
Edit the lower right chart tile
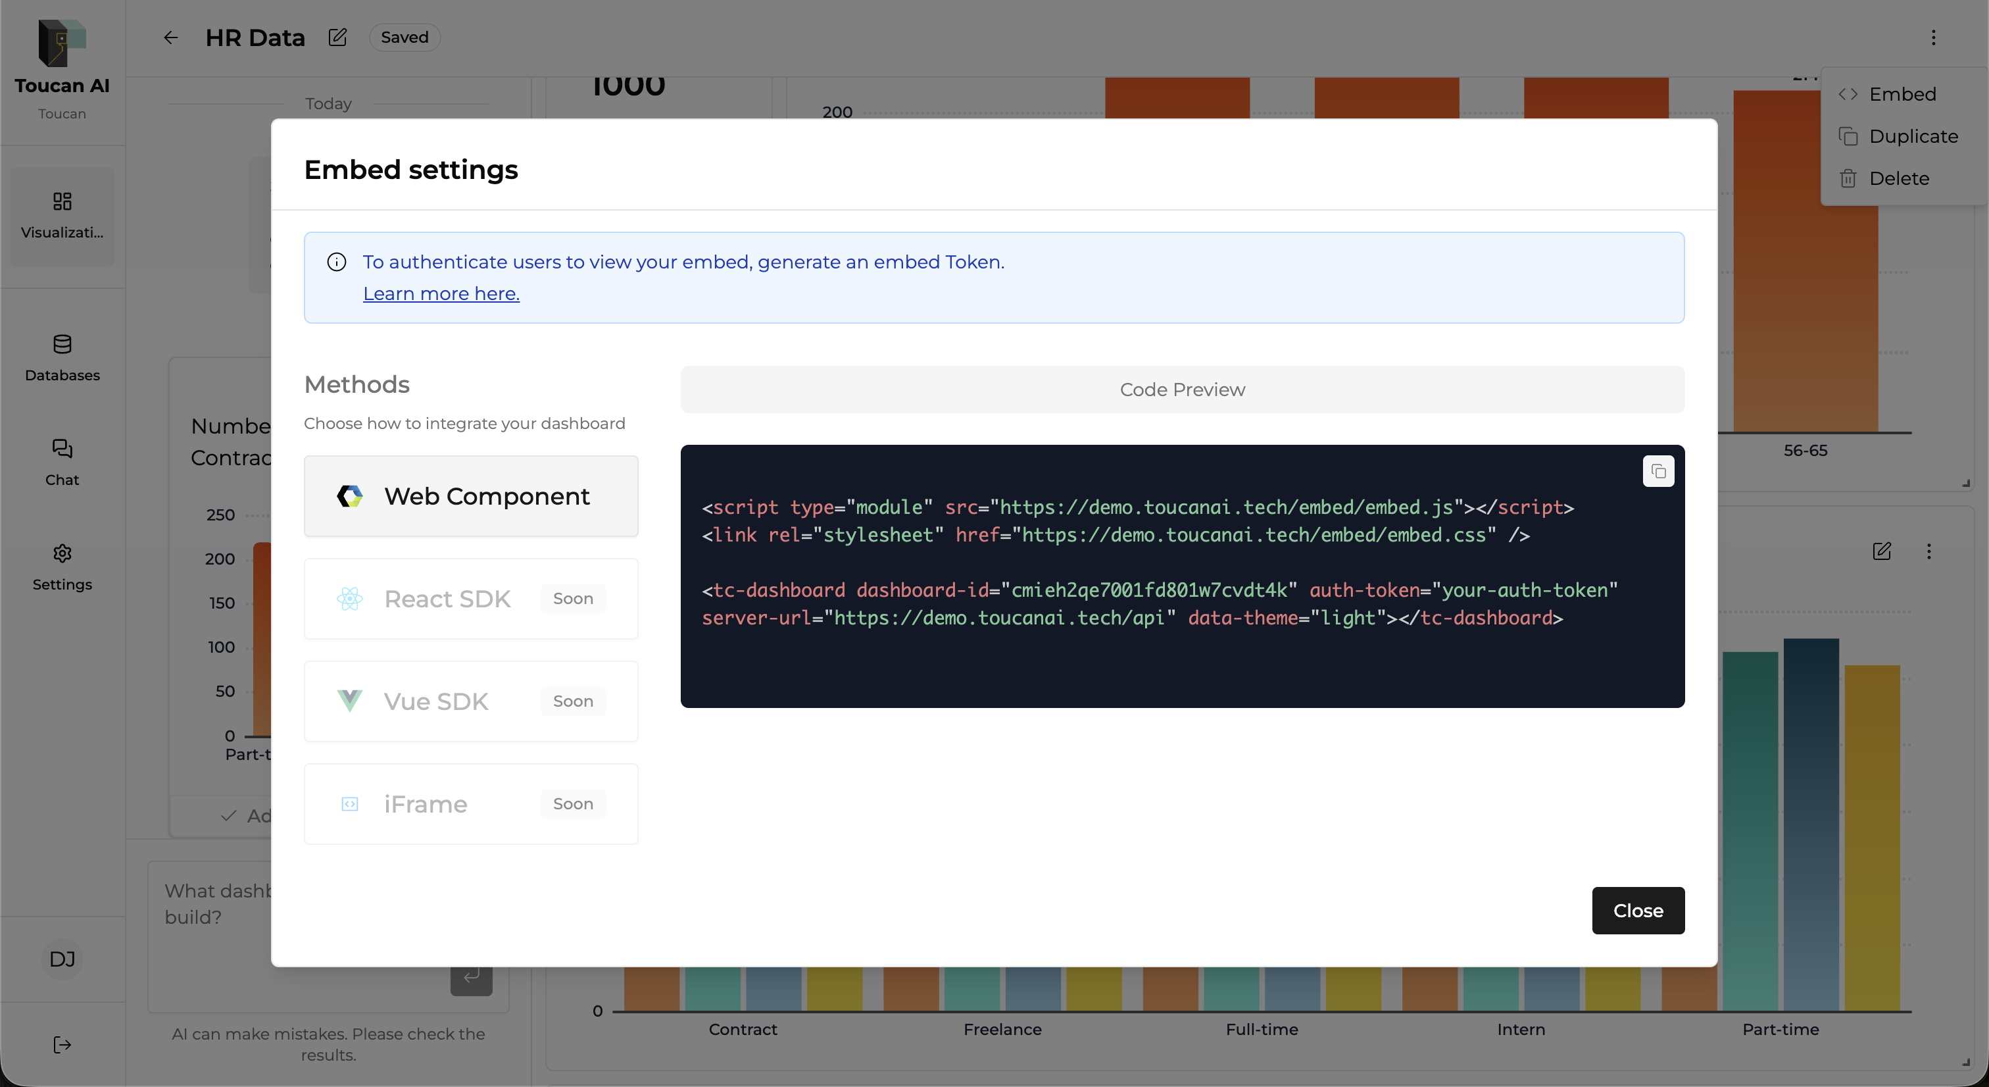[1882, 551]
